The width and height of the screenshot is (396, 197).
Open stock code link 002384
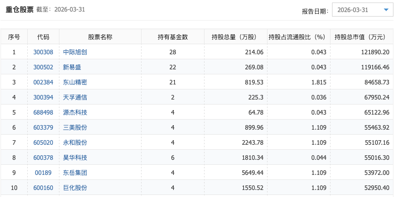[43, 82]
